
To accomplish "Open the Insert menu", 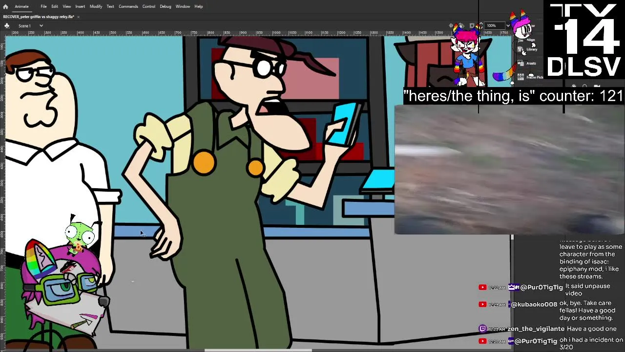I will pyautogui.click(x=80, y=6).
